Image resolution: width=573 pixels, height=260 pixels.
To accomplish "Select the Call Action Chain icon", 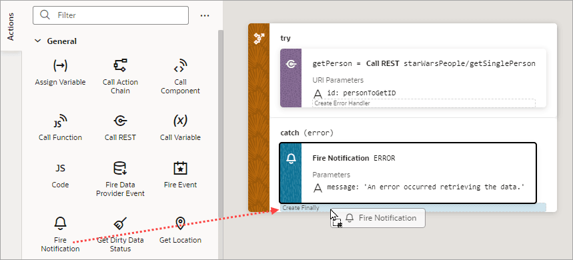I will coord(120,65).
